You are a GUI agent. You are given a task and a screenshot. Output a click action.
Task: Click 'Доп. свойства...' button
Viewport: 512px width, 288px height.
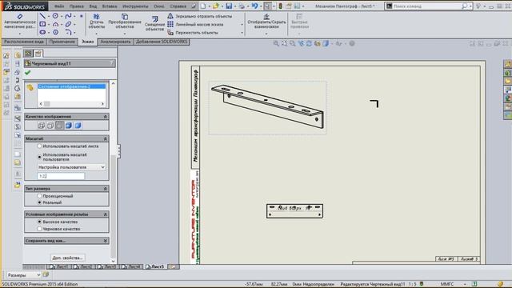67,258
